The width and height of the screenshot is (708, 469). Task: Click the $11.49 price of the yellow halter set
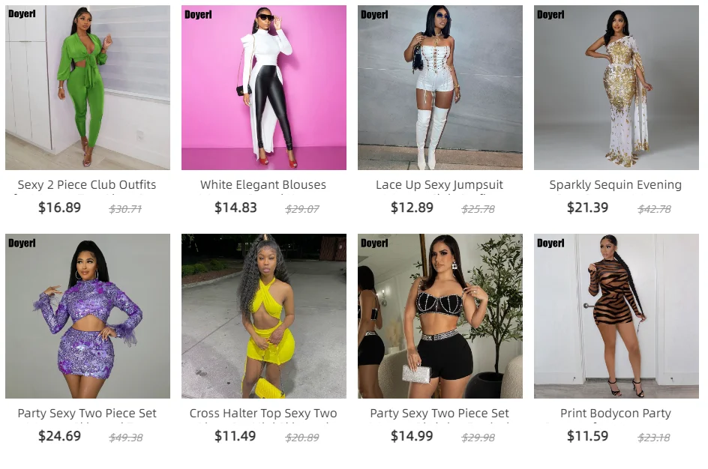pos(235,436)
